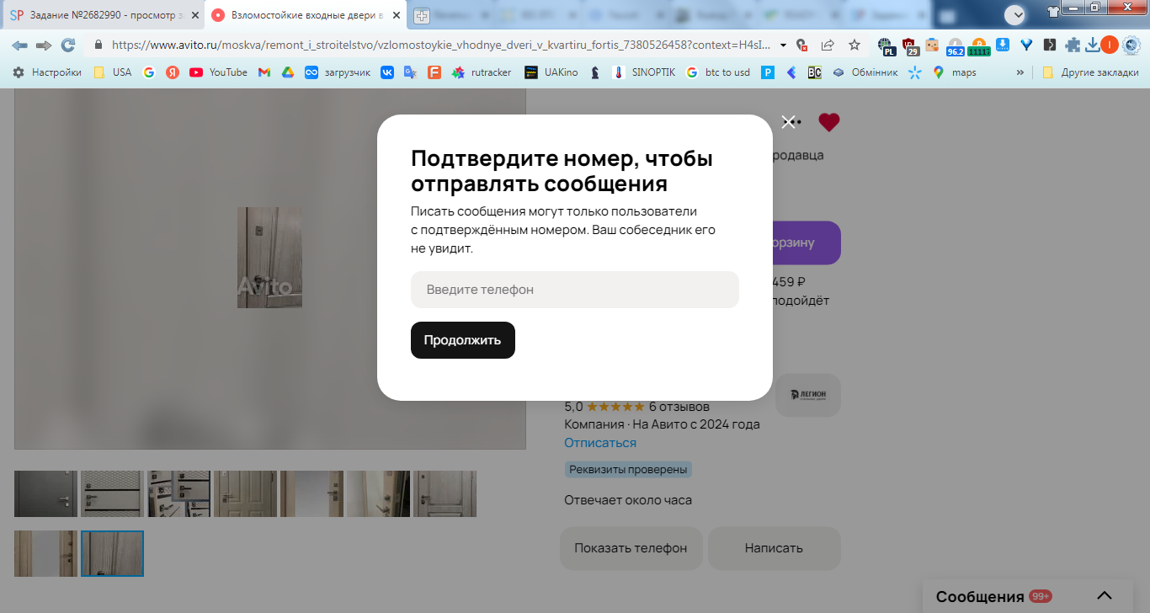Select the currently highlighted last door thumbnail

[x=112, y=553]
